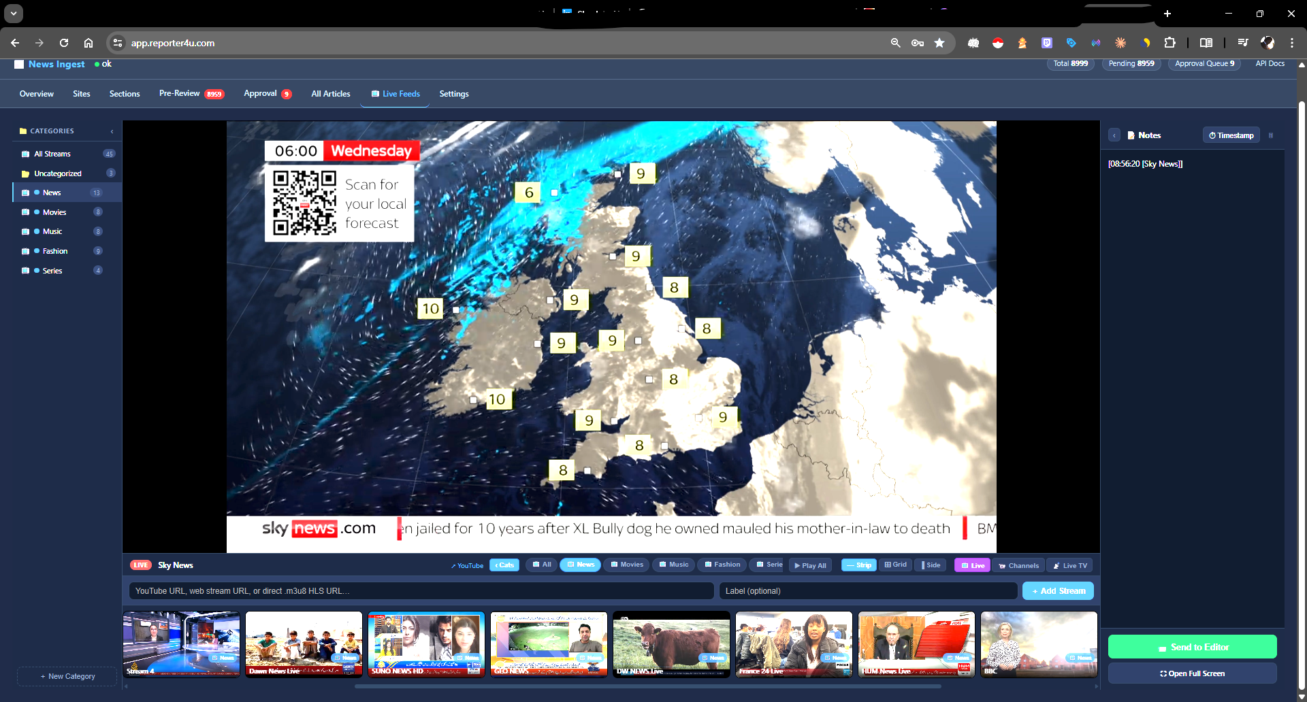The height and width of the screenshot is (702, 1307).
Task: Go back to the previous page
Action: pyautogui.click(x=15, y=43)
